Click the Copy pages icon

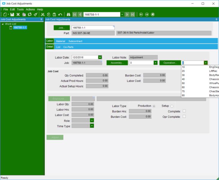(x=48, y=14)
